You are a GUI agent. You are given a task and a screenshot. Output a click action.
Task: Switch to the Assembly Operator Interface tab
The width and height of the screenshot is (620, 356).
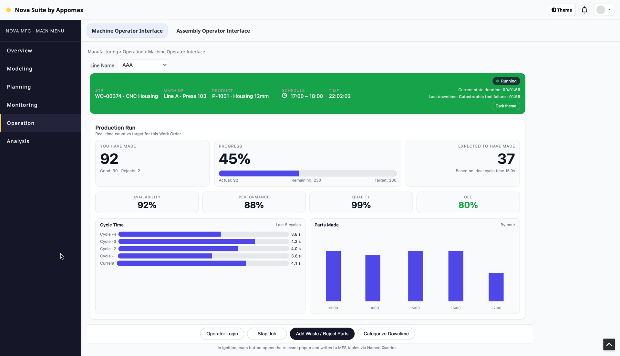tap(213, 31)
